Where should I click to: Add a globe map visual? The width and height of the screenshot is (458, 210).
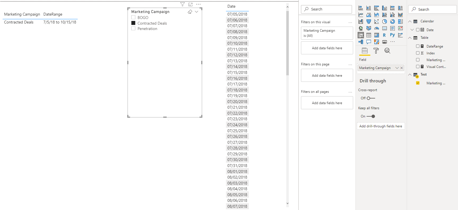point(361,28)
